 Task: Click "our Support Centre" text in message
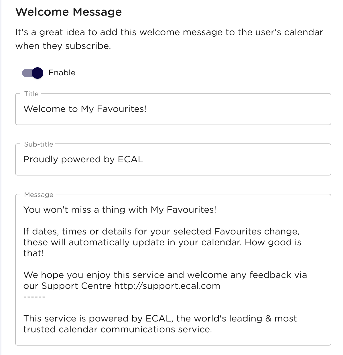[67, 286]
